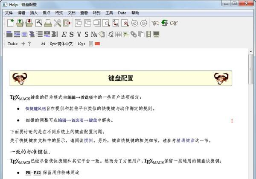Open the 焦点 menu
Image resolution: width=256 pixels, height=179 pixels.
point(47,13)
